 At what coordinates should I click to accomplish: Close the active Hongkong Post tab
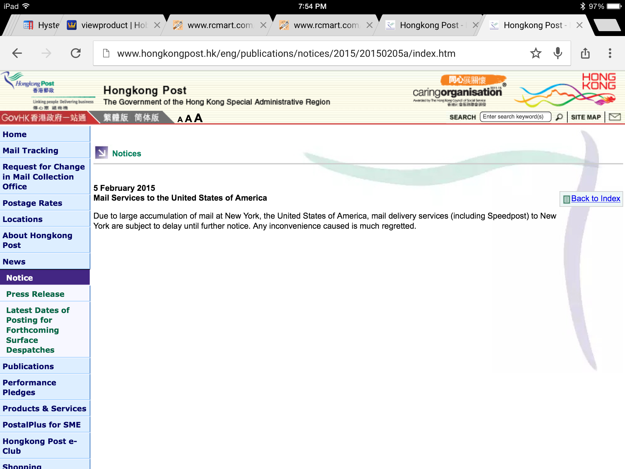point(579,25)
